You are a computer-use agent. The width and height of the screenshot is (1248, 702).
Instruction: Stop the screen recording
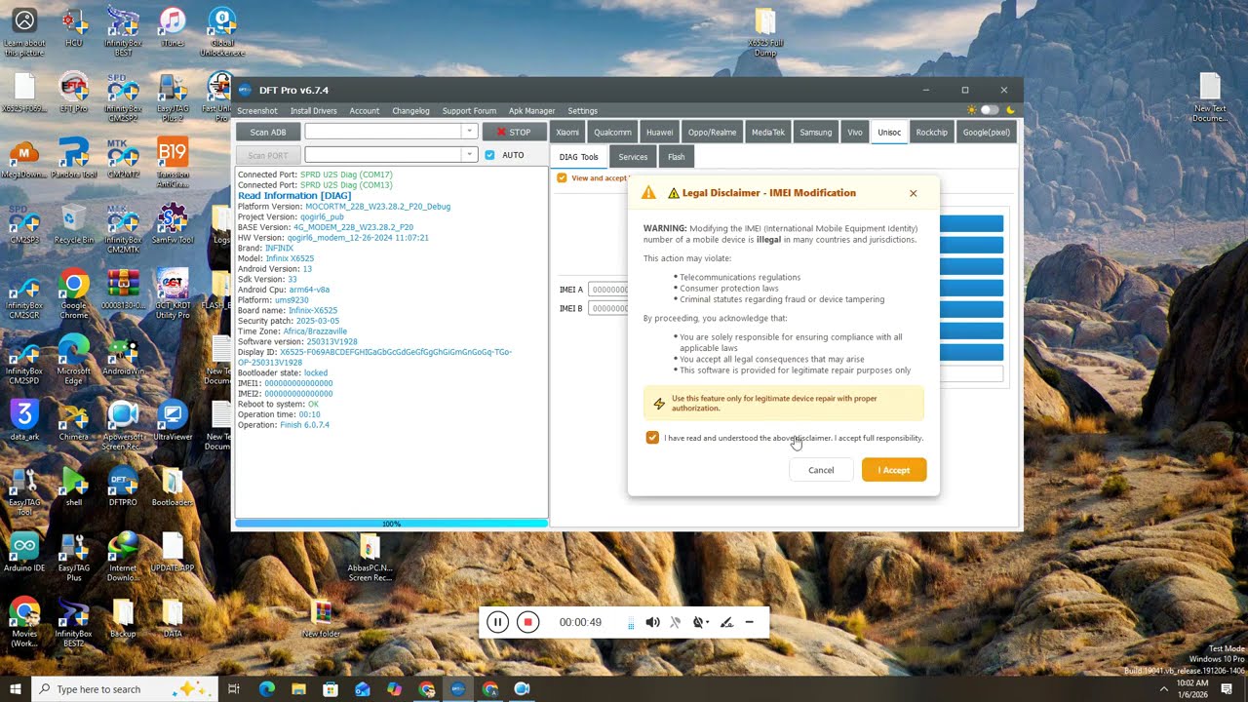tap(527, 622)
